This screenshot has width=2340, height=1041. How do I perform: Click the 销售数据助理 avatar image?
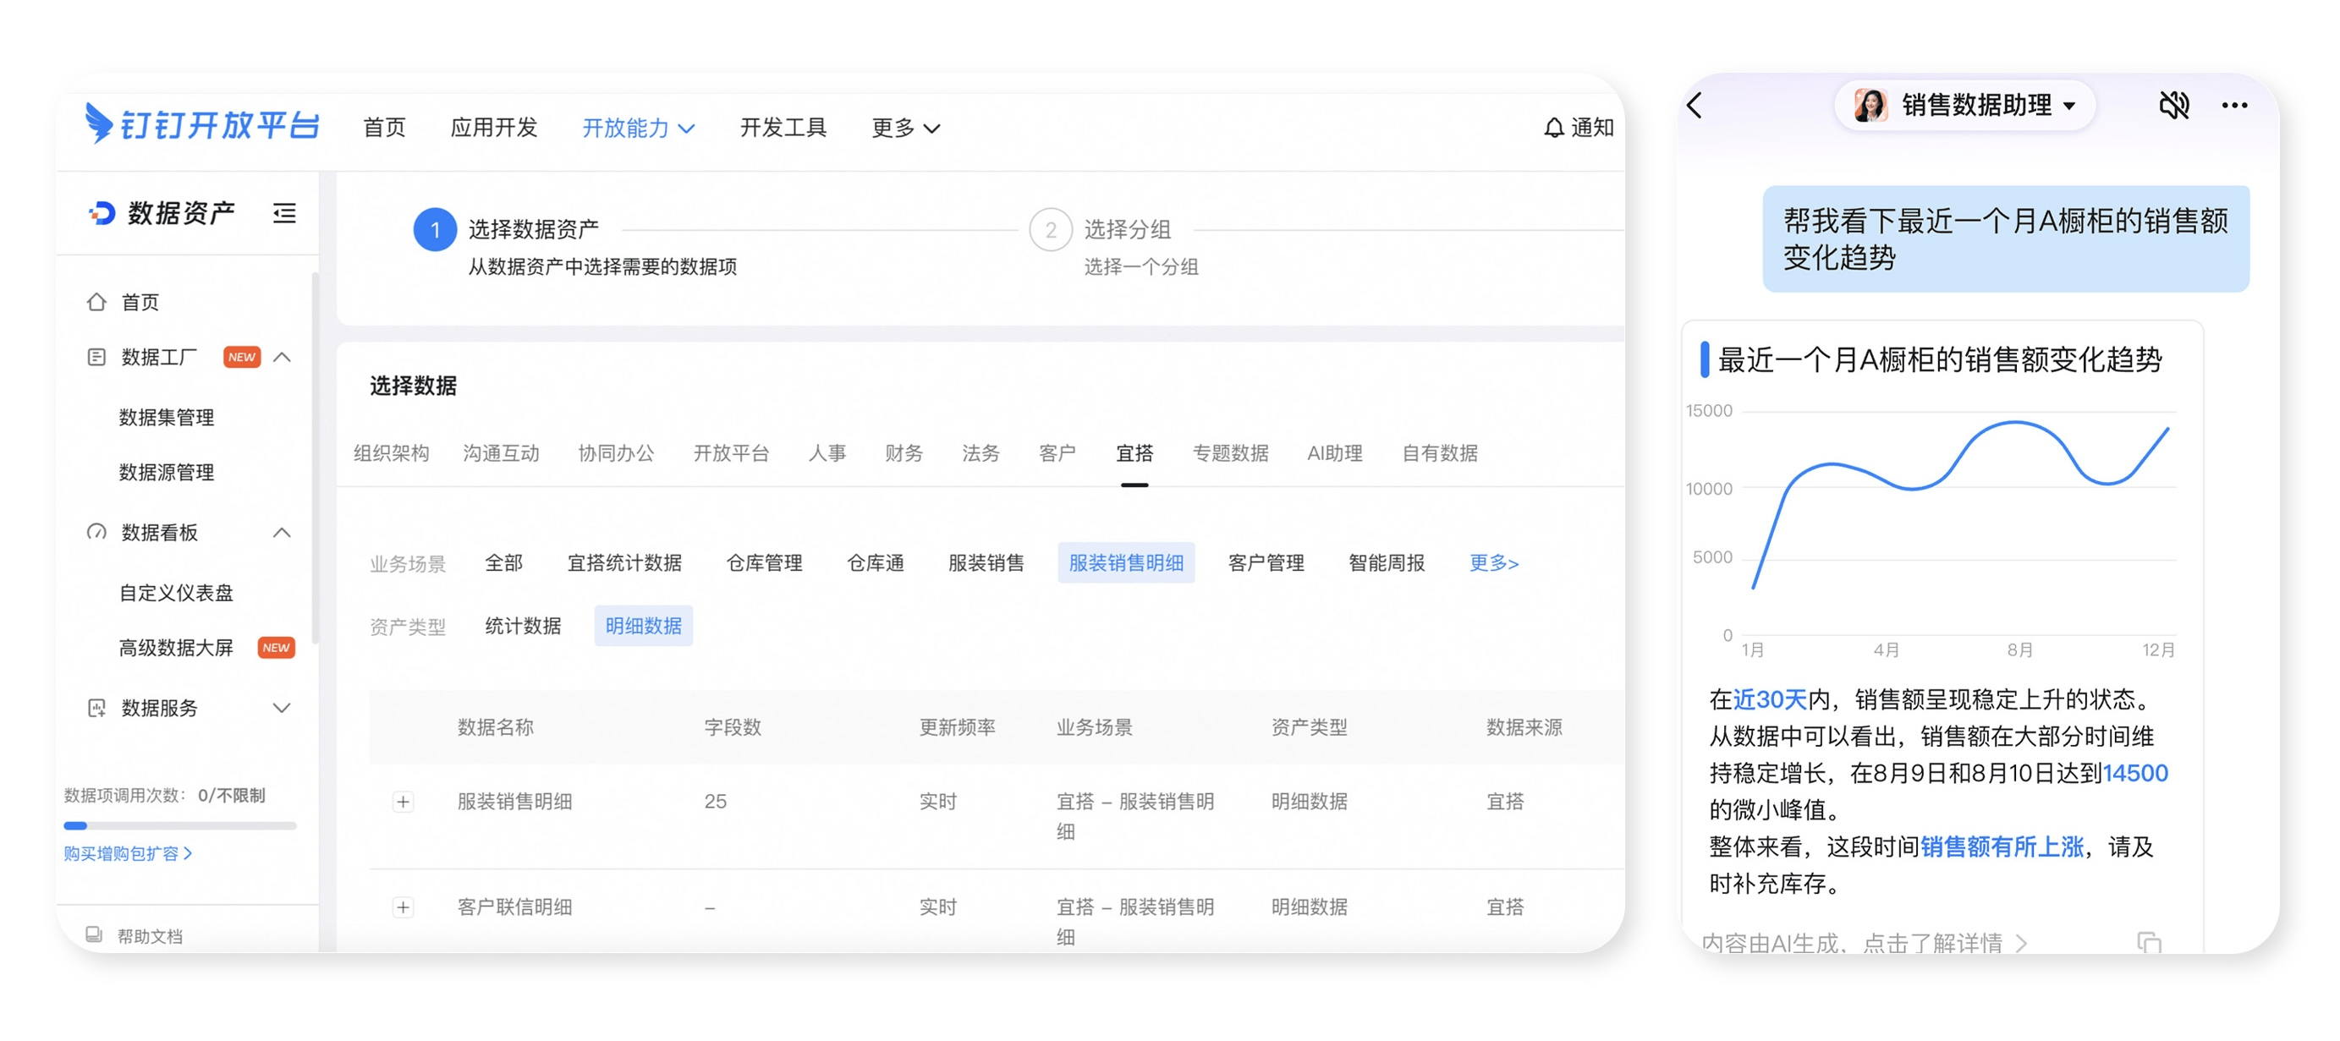pos(1870,106)
